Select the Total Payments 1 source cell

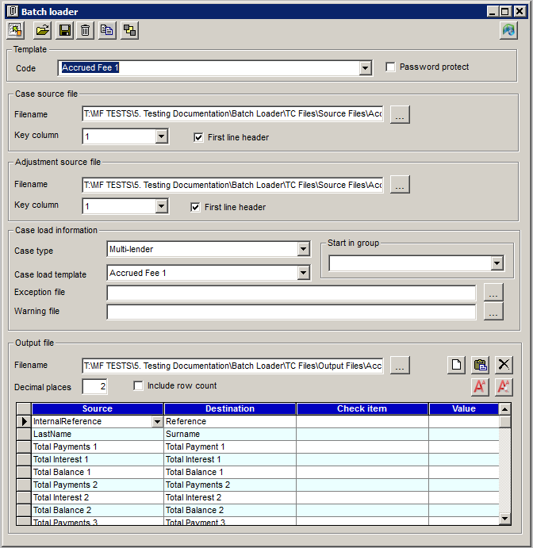pyautogui.click(x=98, y=446)
